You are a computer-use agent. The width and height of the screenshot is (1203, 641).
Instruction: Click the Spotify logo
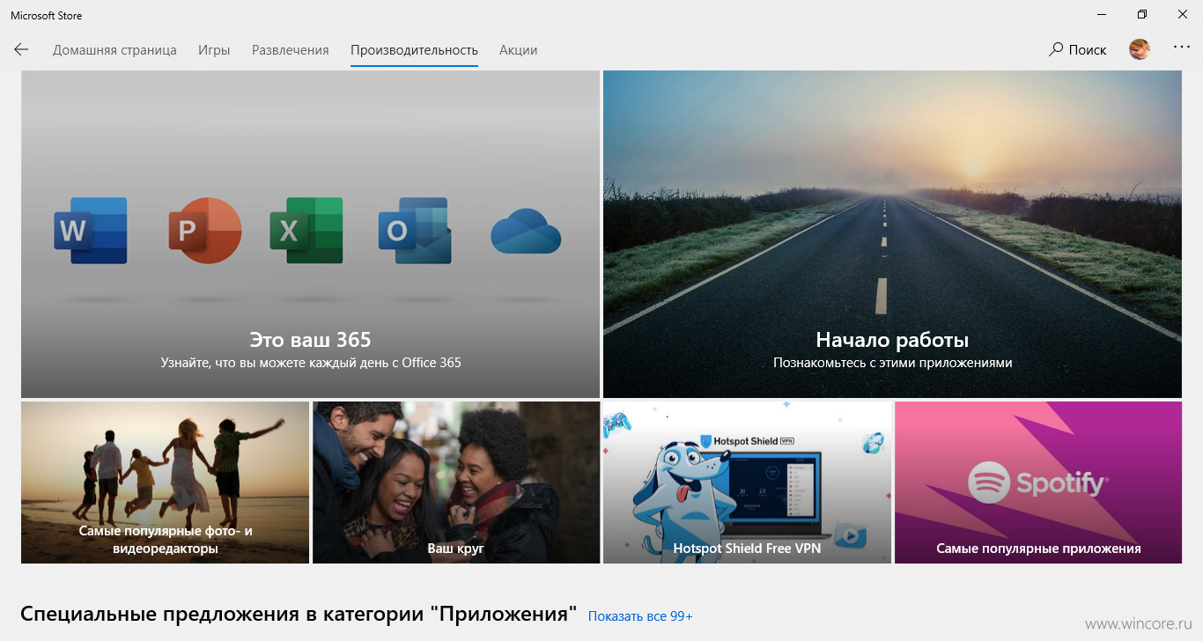1037,483
